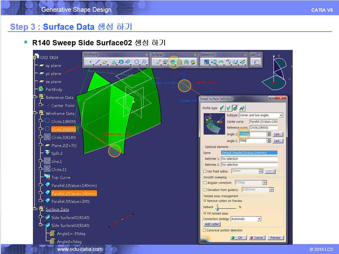Toggle the Angular correction checkbox
This screenshot has width=339, height=254.
coord(205,183)
